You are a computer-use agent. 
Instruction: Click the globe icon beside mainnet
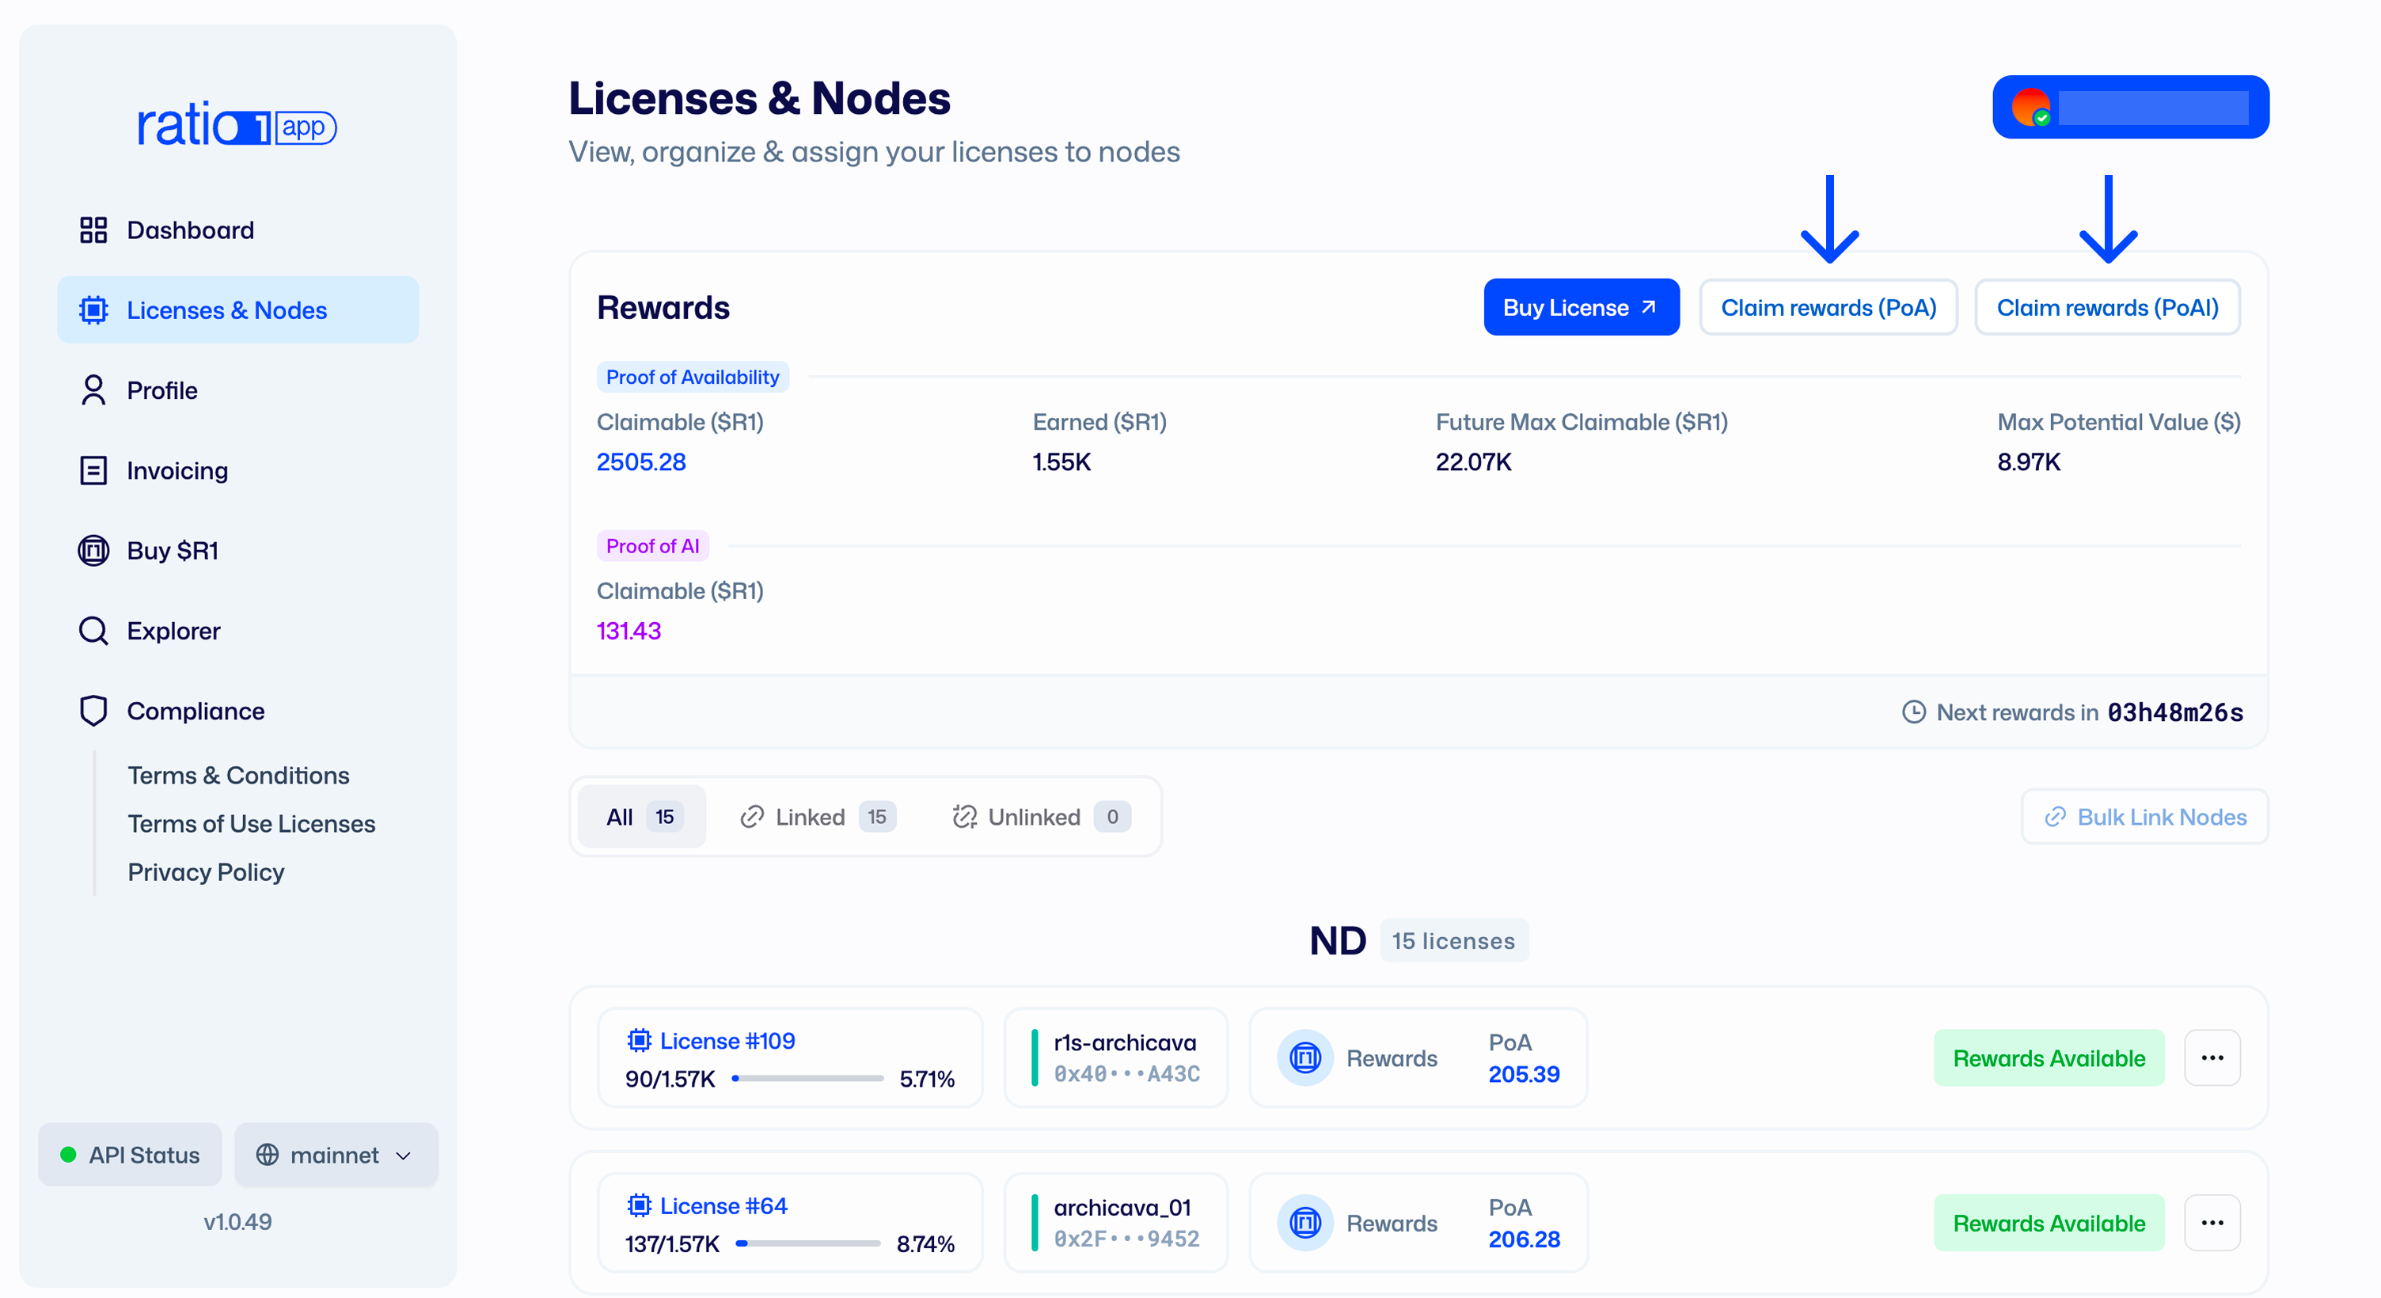pyautogui.click(x=267, y=1155)
